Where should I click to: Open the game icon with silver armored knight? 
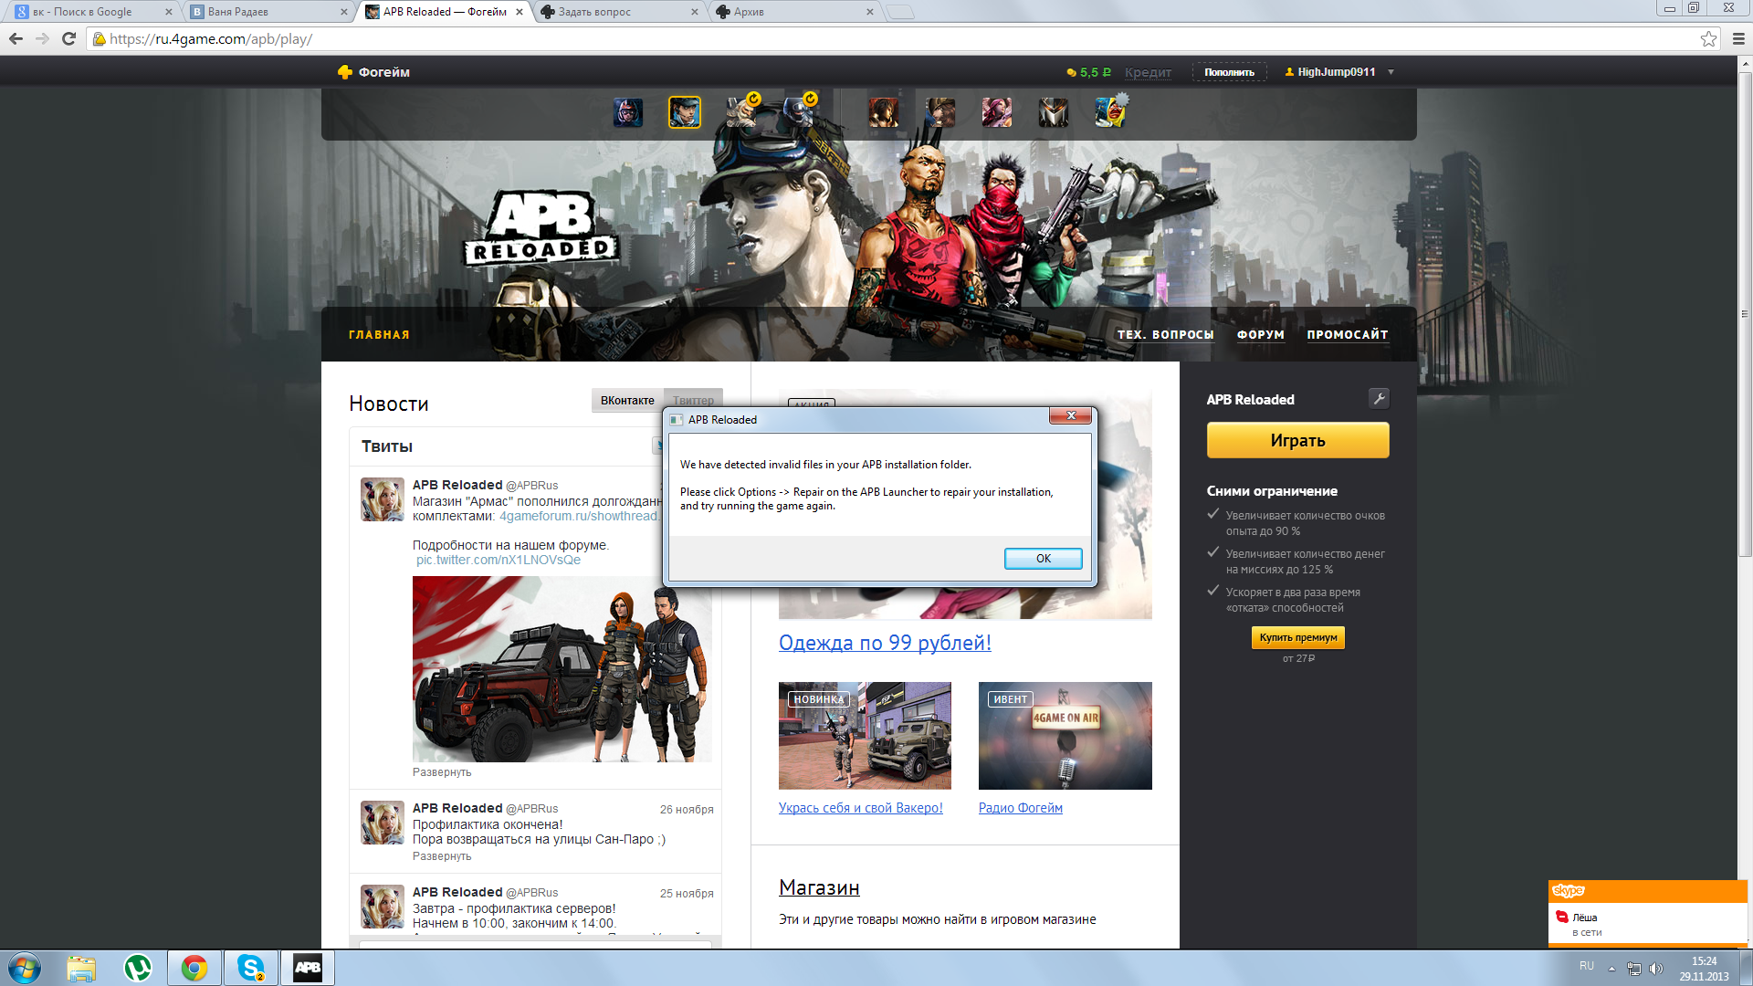tap(1053, 112)
